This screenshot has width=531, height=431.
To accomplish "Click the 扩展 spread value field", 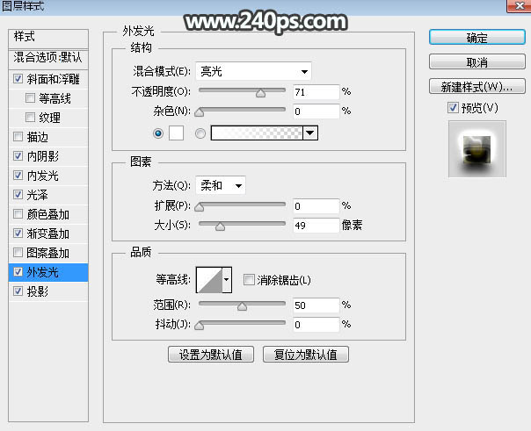I will pos(316,206).
